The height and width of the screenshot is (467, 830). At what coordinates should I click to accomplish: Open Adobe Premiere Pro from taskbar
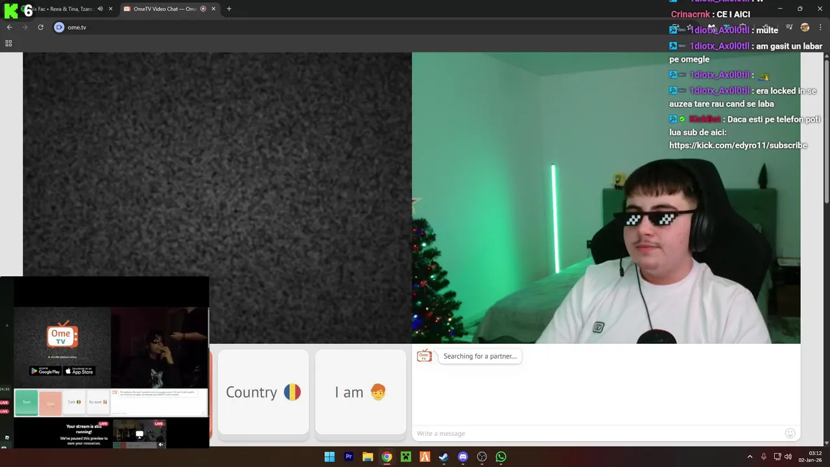tap(349, 457)
